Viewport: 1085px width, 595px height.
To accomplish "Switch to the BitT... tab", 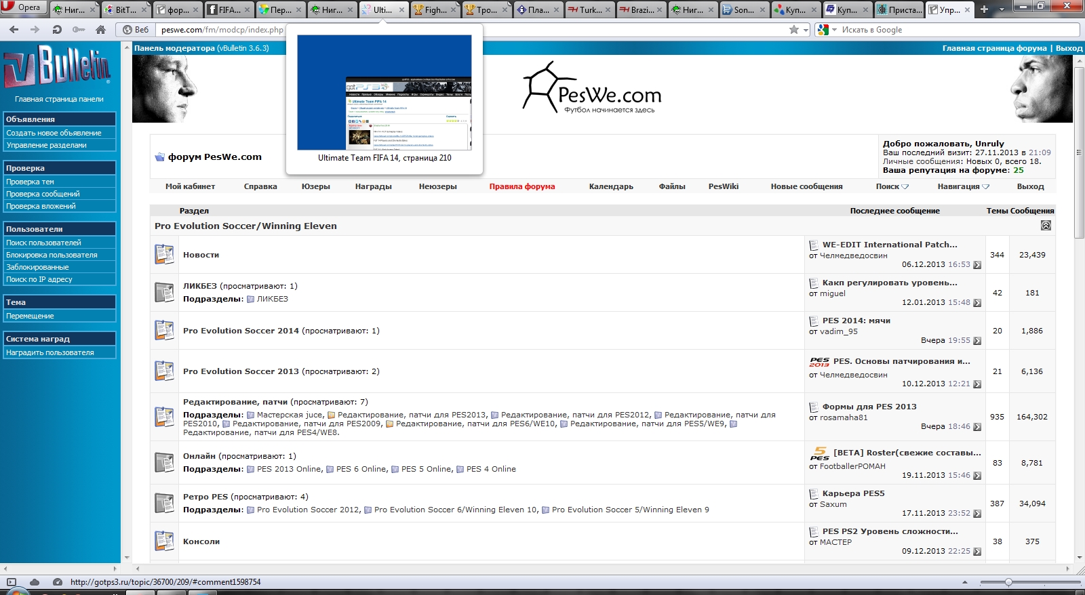I will click(x=125, y=9).
